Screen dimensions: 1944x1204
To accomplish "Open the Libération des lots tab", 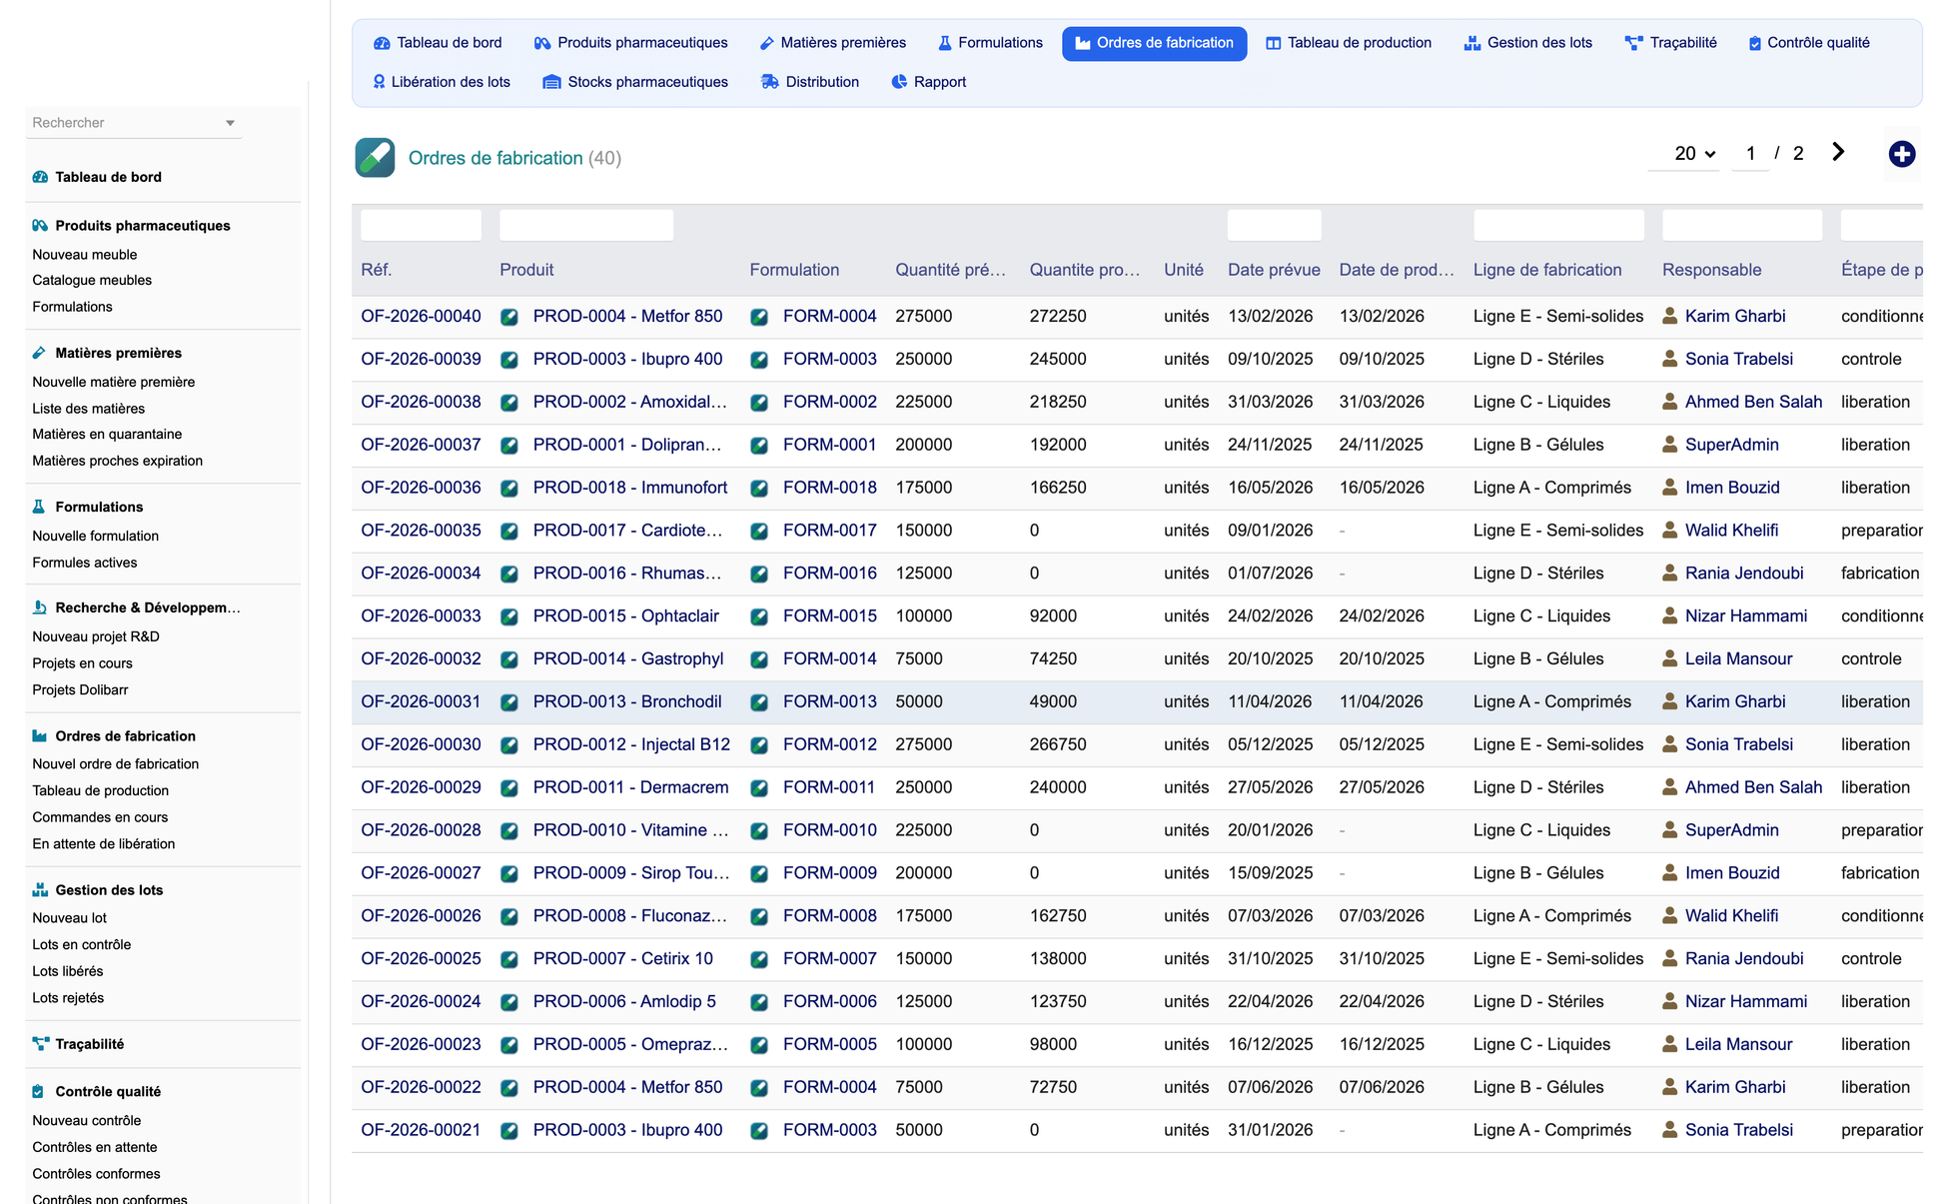I will tap(441, 82).
